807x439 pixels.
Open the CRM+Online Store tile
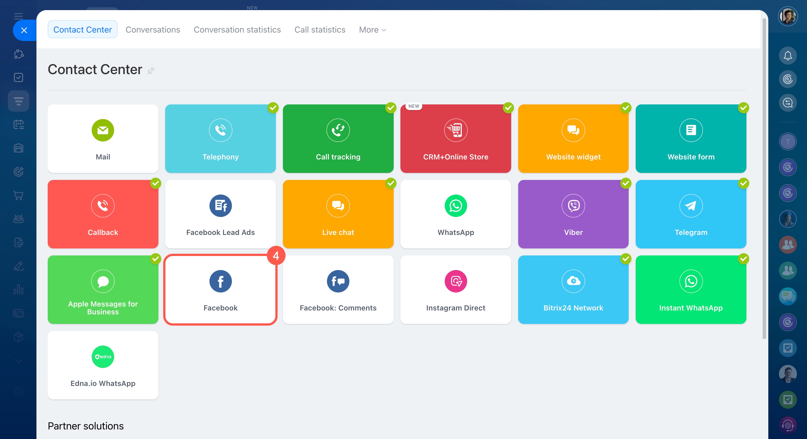click(455, 138)
